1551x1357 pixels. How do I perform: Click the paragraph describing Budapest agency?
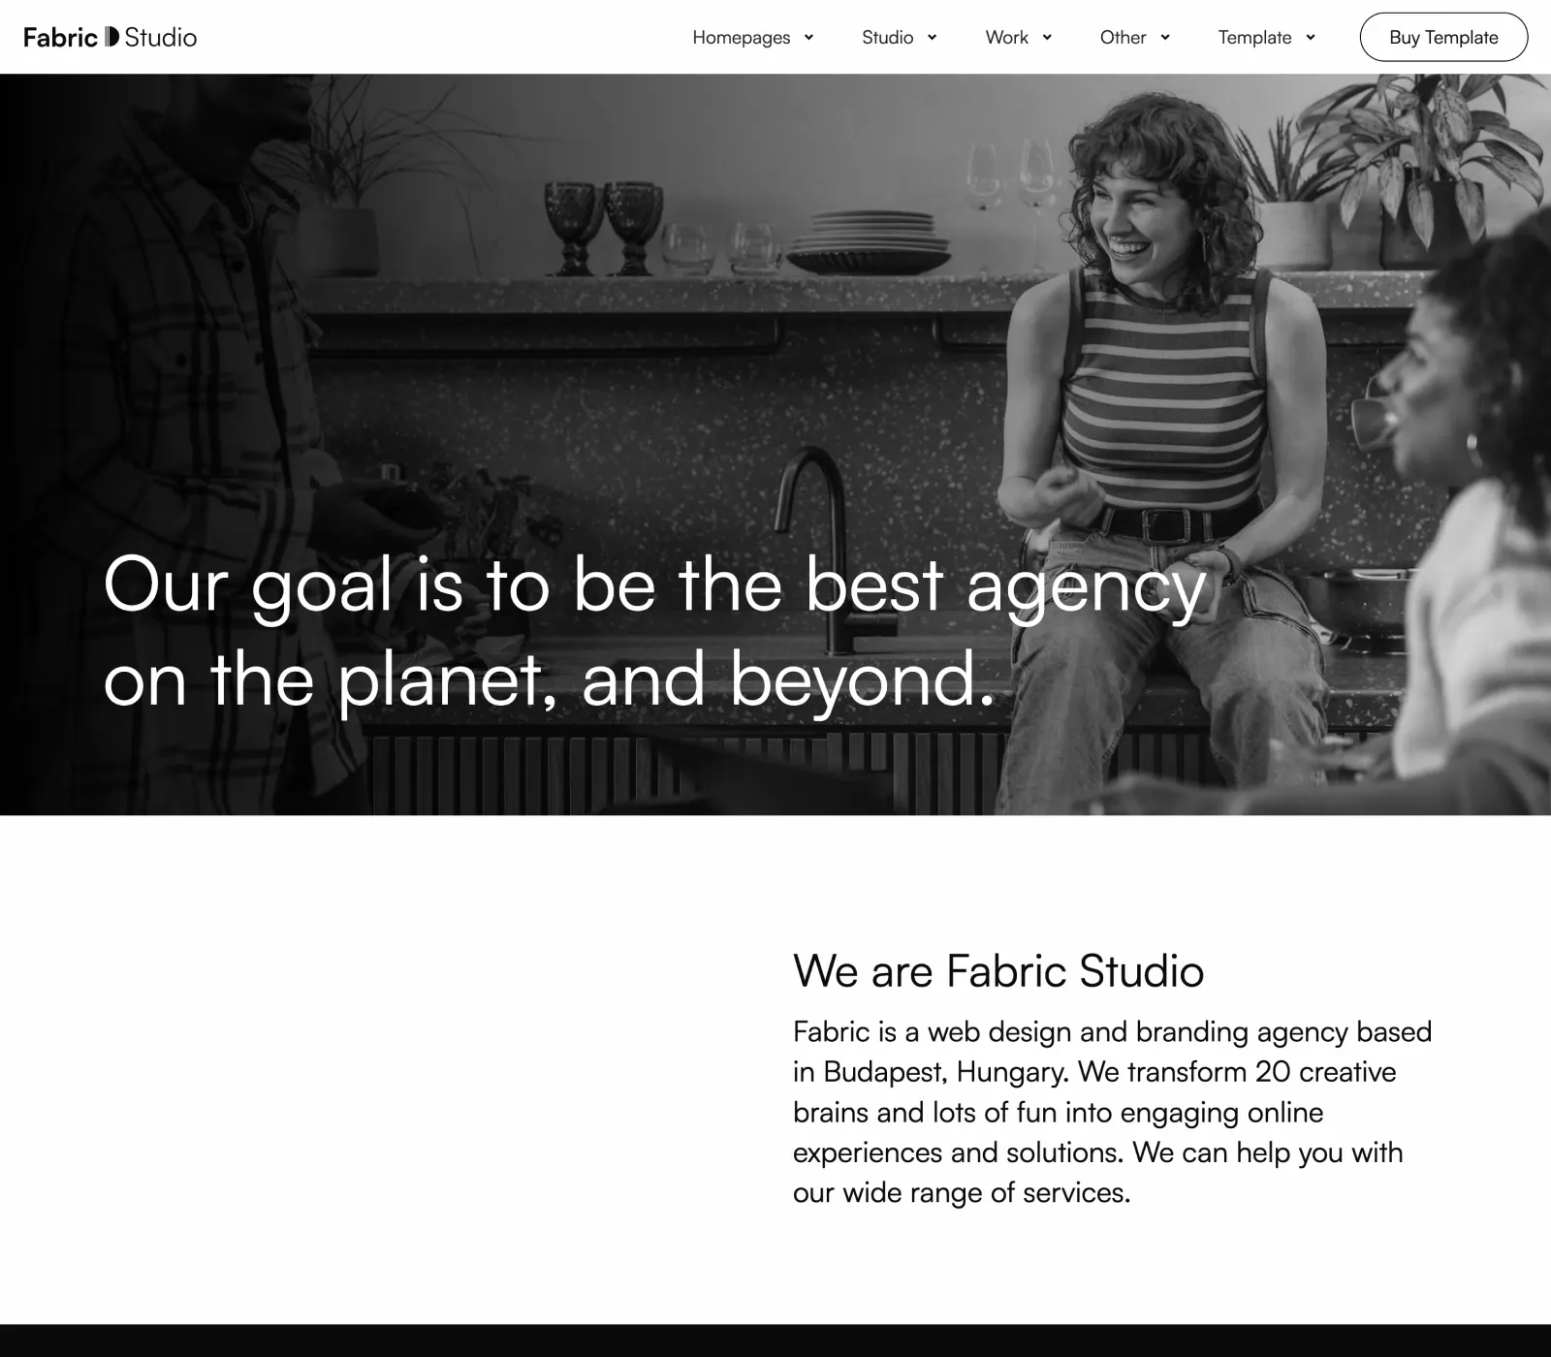pyautogui.click(x=1113, y=1112)
